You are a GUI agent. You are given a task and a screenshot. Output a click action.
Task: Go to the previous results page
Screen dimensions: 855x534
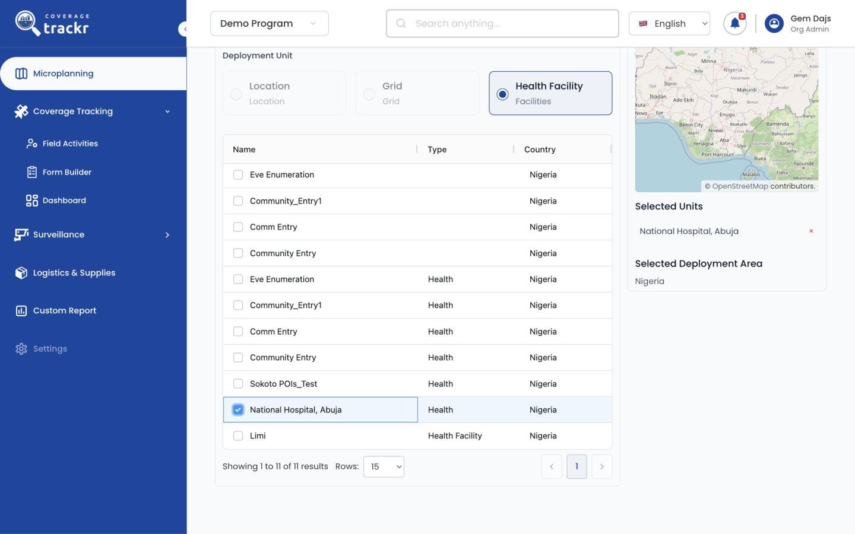[x=552, y=467]
